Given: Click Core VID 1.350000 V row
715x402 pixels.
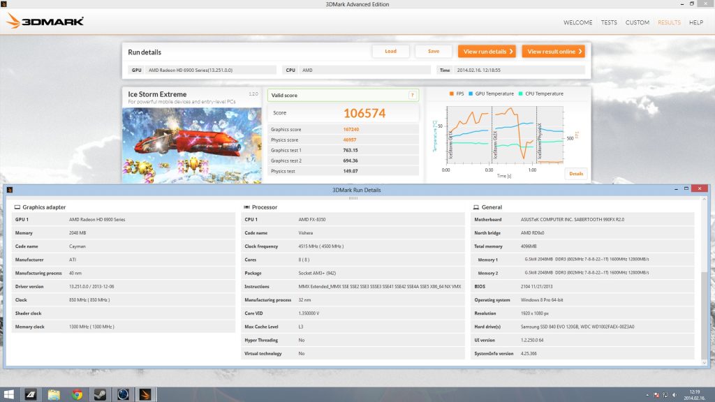Looking at the screenshot, I should click(x=353, y=313).
